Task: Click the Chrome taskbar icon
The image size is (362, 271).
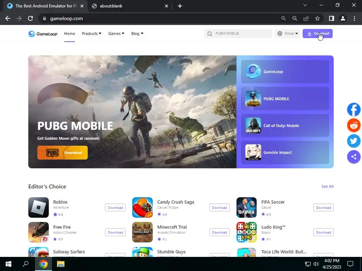Action: click(43, 264)
